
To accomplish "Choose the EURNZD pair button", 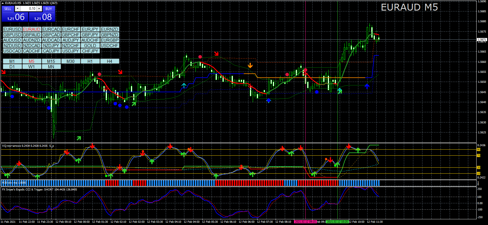I will click(110, 29).
